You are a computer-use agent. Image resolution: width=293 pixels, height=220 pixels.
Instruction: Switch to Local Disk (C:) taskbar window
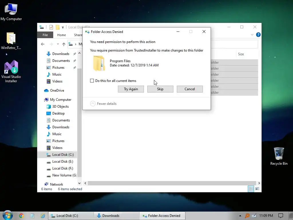click(71, 216)
